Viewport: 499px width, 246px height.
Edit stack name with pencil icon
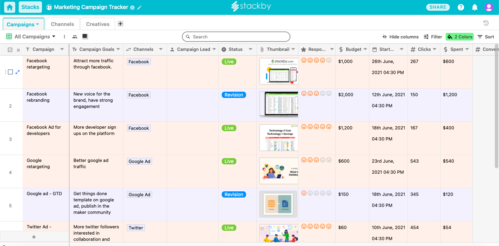coord(139,7)
